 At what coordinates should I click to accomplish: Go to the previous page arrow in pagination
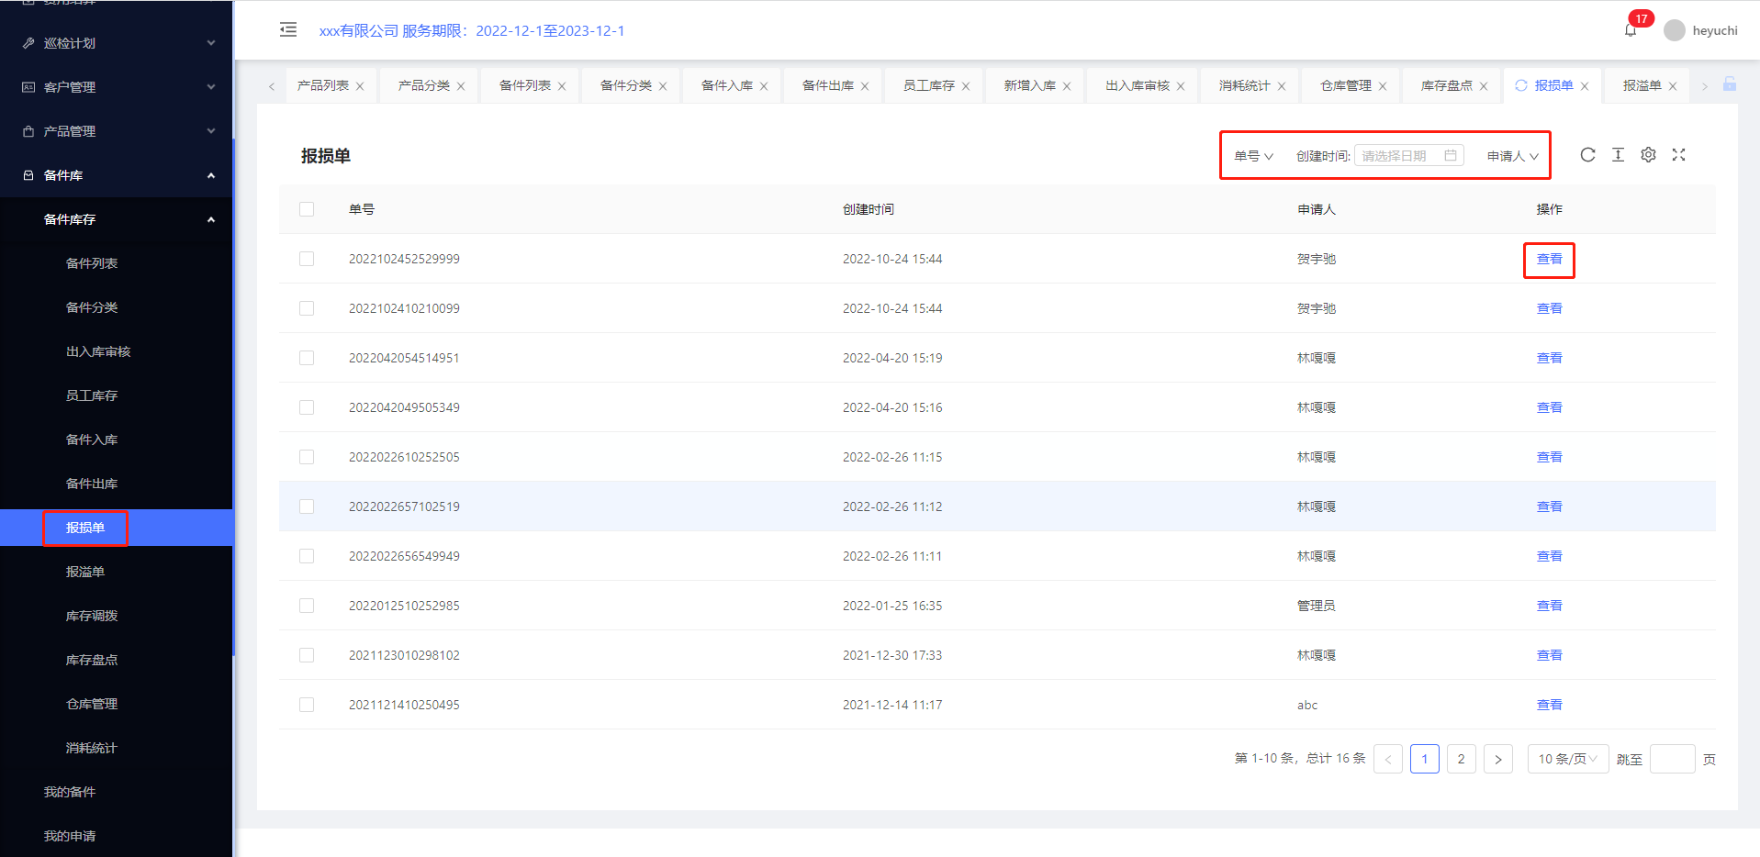click(1388, 759)
